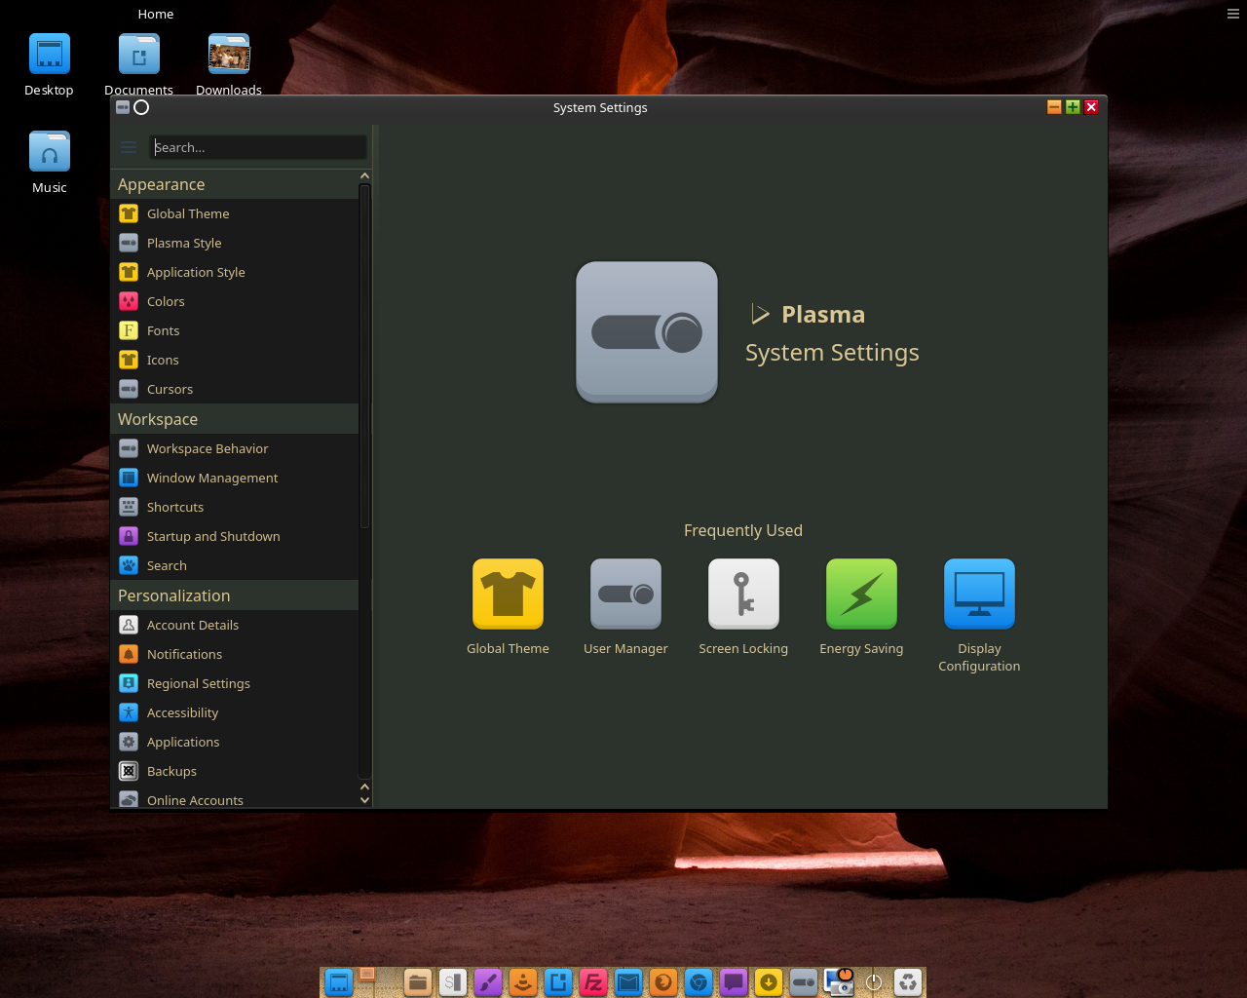Launch Screen Locking from Frequently Used
The width and height of the screenshot is (1247, 998).
coord(743,595)
